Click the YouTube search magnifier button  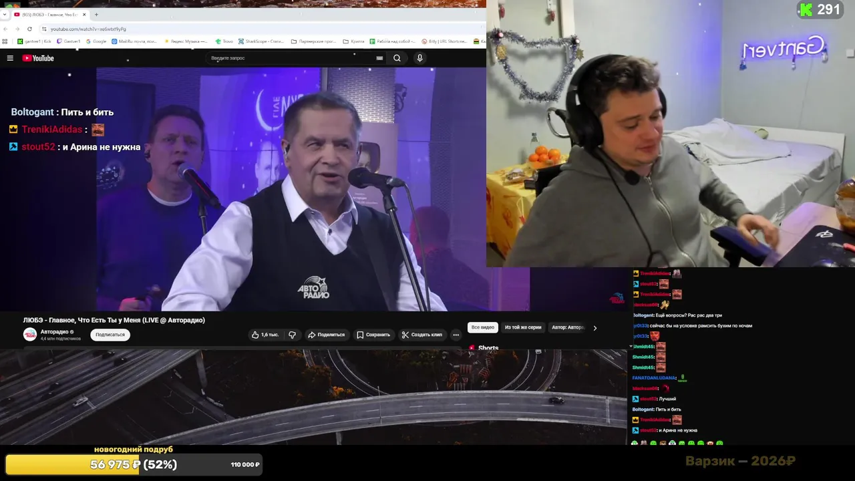coord(397,58)
